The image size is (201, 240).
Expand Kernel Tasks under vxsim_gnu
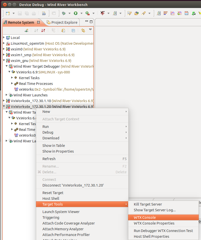tap(12, 78)
